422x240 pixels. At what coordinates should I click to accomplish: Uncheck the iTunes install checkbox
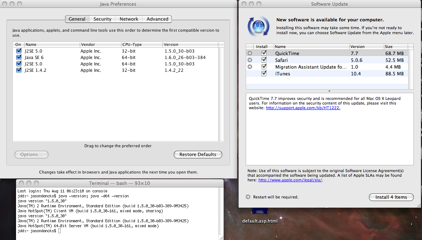click(264, 73)
